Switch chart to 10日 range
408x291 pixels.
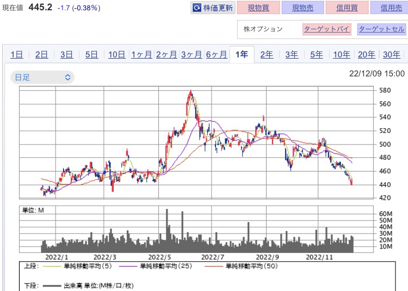tap(116, 55)
